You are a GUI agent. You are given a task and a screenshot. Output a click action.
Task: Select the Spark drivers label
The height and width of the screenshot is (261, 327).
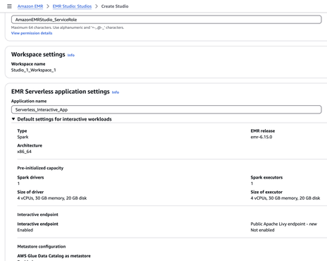[30, 178]
